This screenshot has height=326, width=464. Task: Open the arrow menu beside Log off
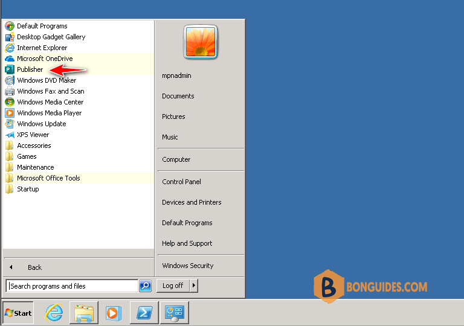[x=194, y=286]
